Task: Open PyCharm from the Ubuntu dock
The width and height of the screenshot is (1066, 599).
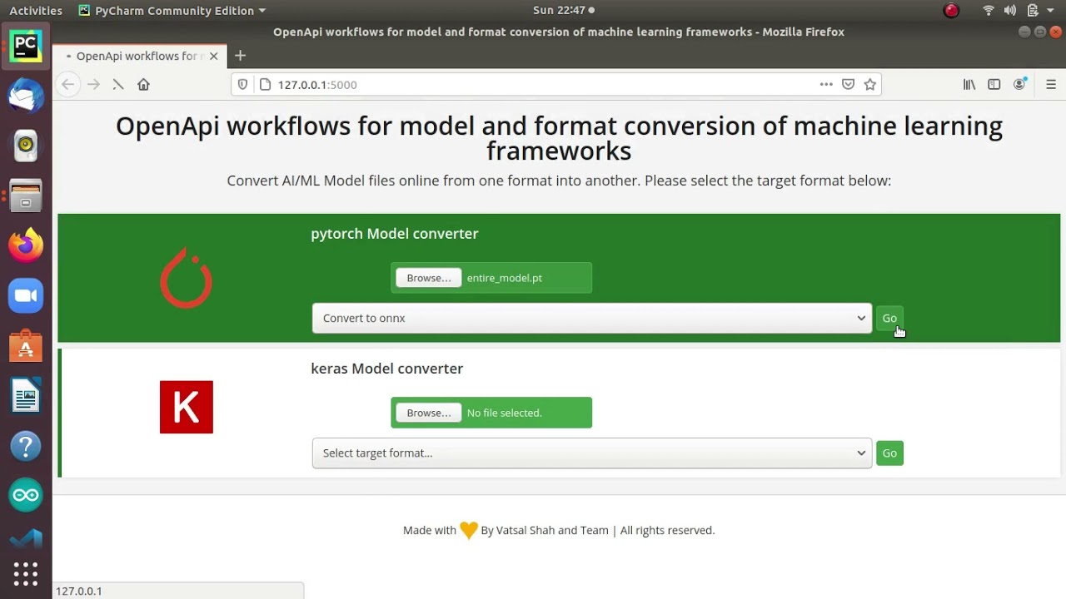Action: (26, 45)
